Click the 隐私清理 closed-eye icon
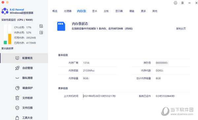Screen dimensions: 198x120 (x=17, y=78)
